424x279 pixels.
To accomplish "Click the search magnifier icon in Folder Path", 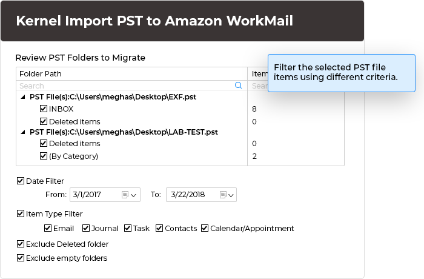I will pyautogui.click(x=239, y=86).
